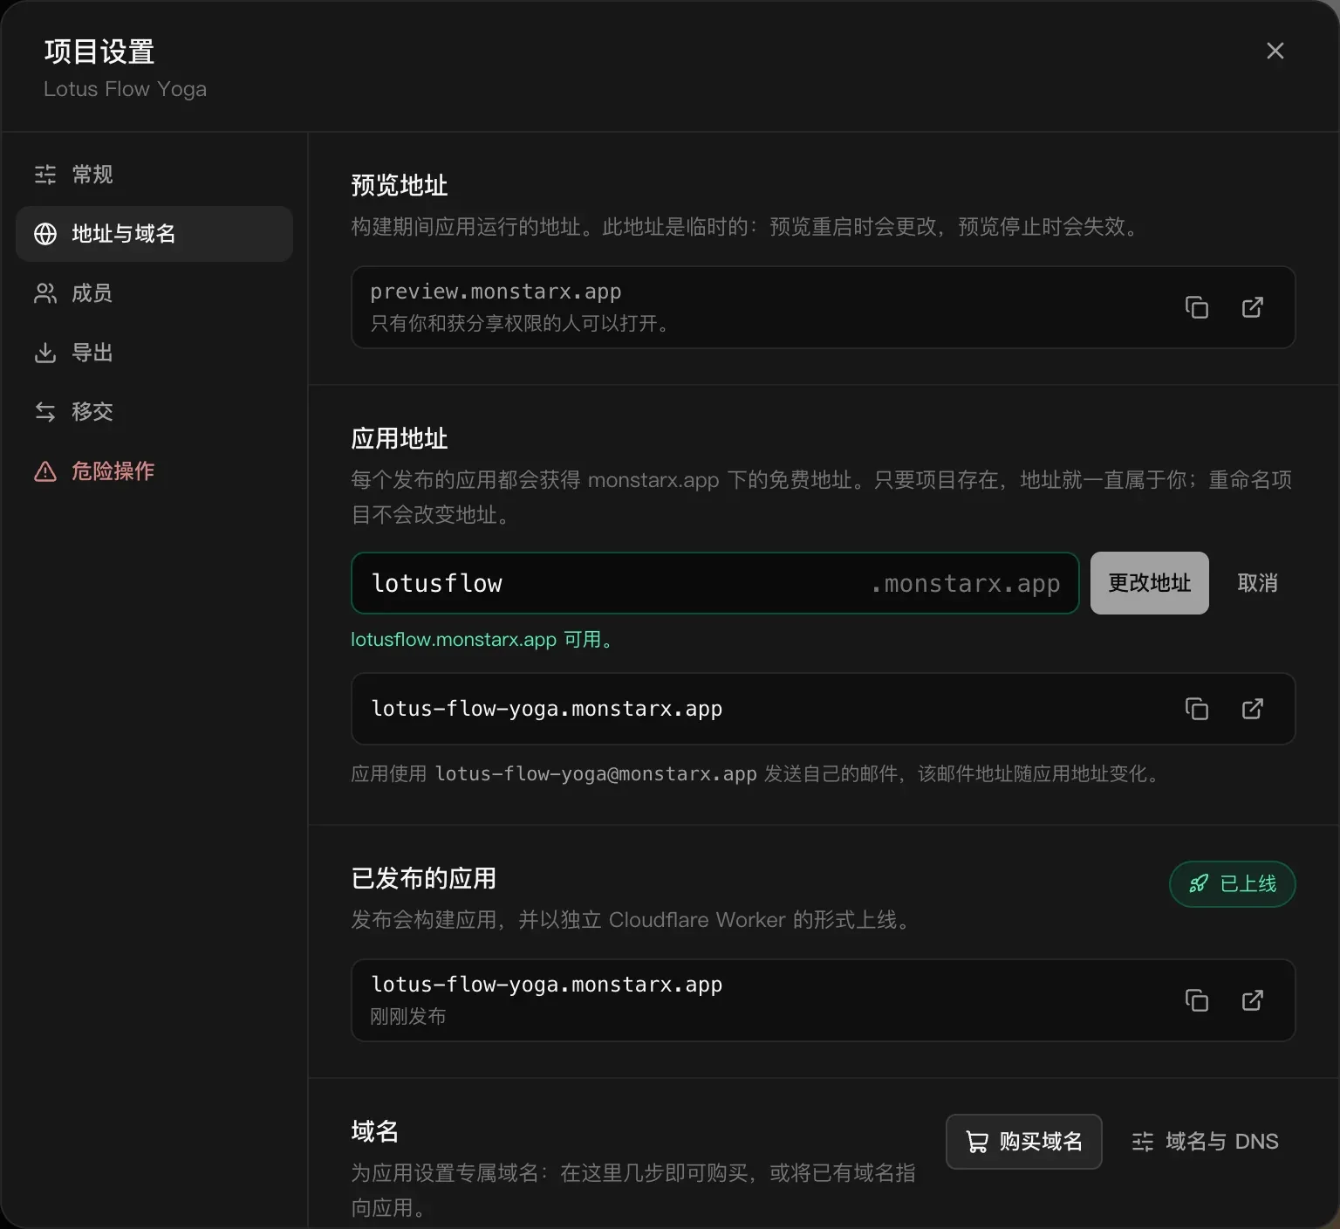1340x1229 pixels.
Task: Copy the preview.monstarx.app address
Action: click(x=1197, y=307)
